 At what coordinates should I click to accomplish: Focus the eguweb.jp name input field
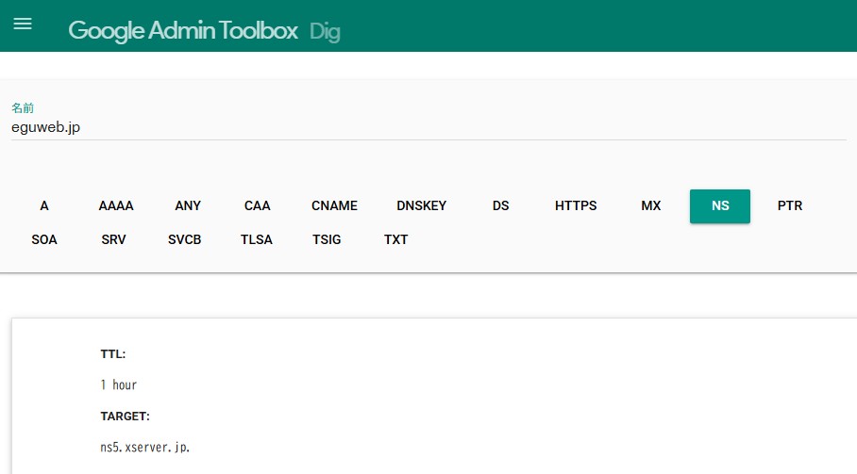(x=428, y=127)
